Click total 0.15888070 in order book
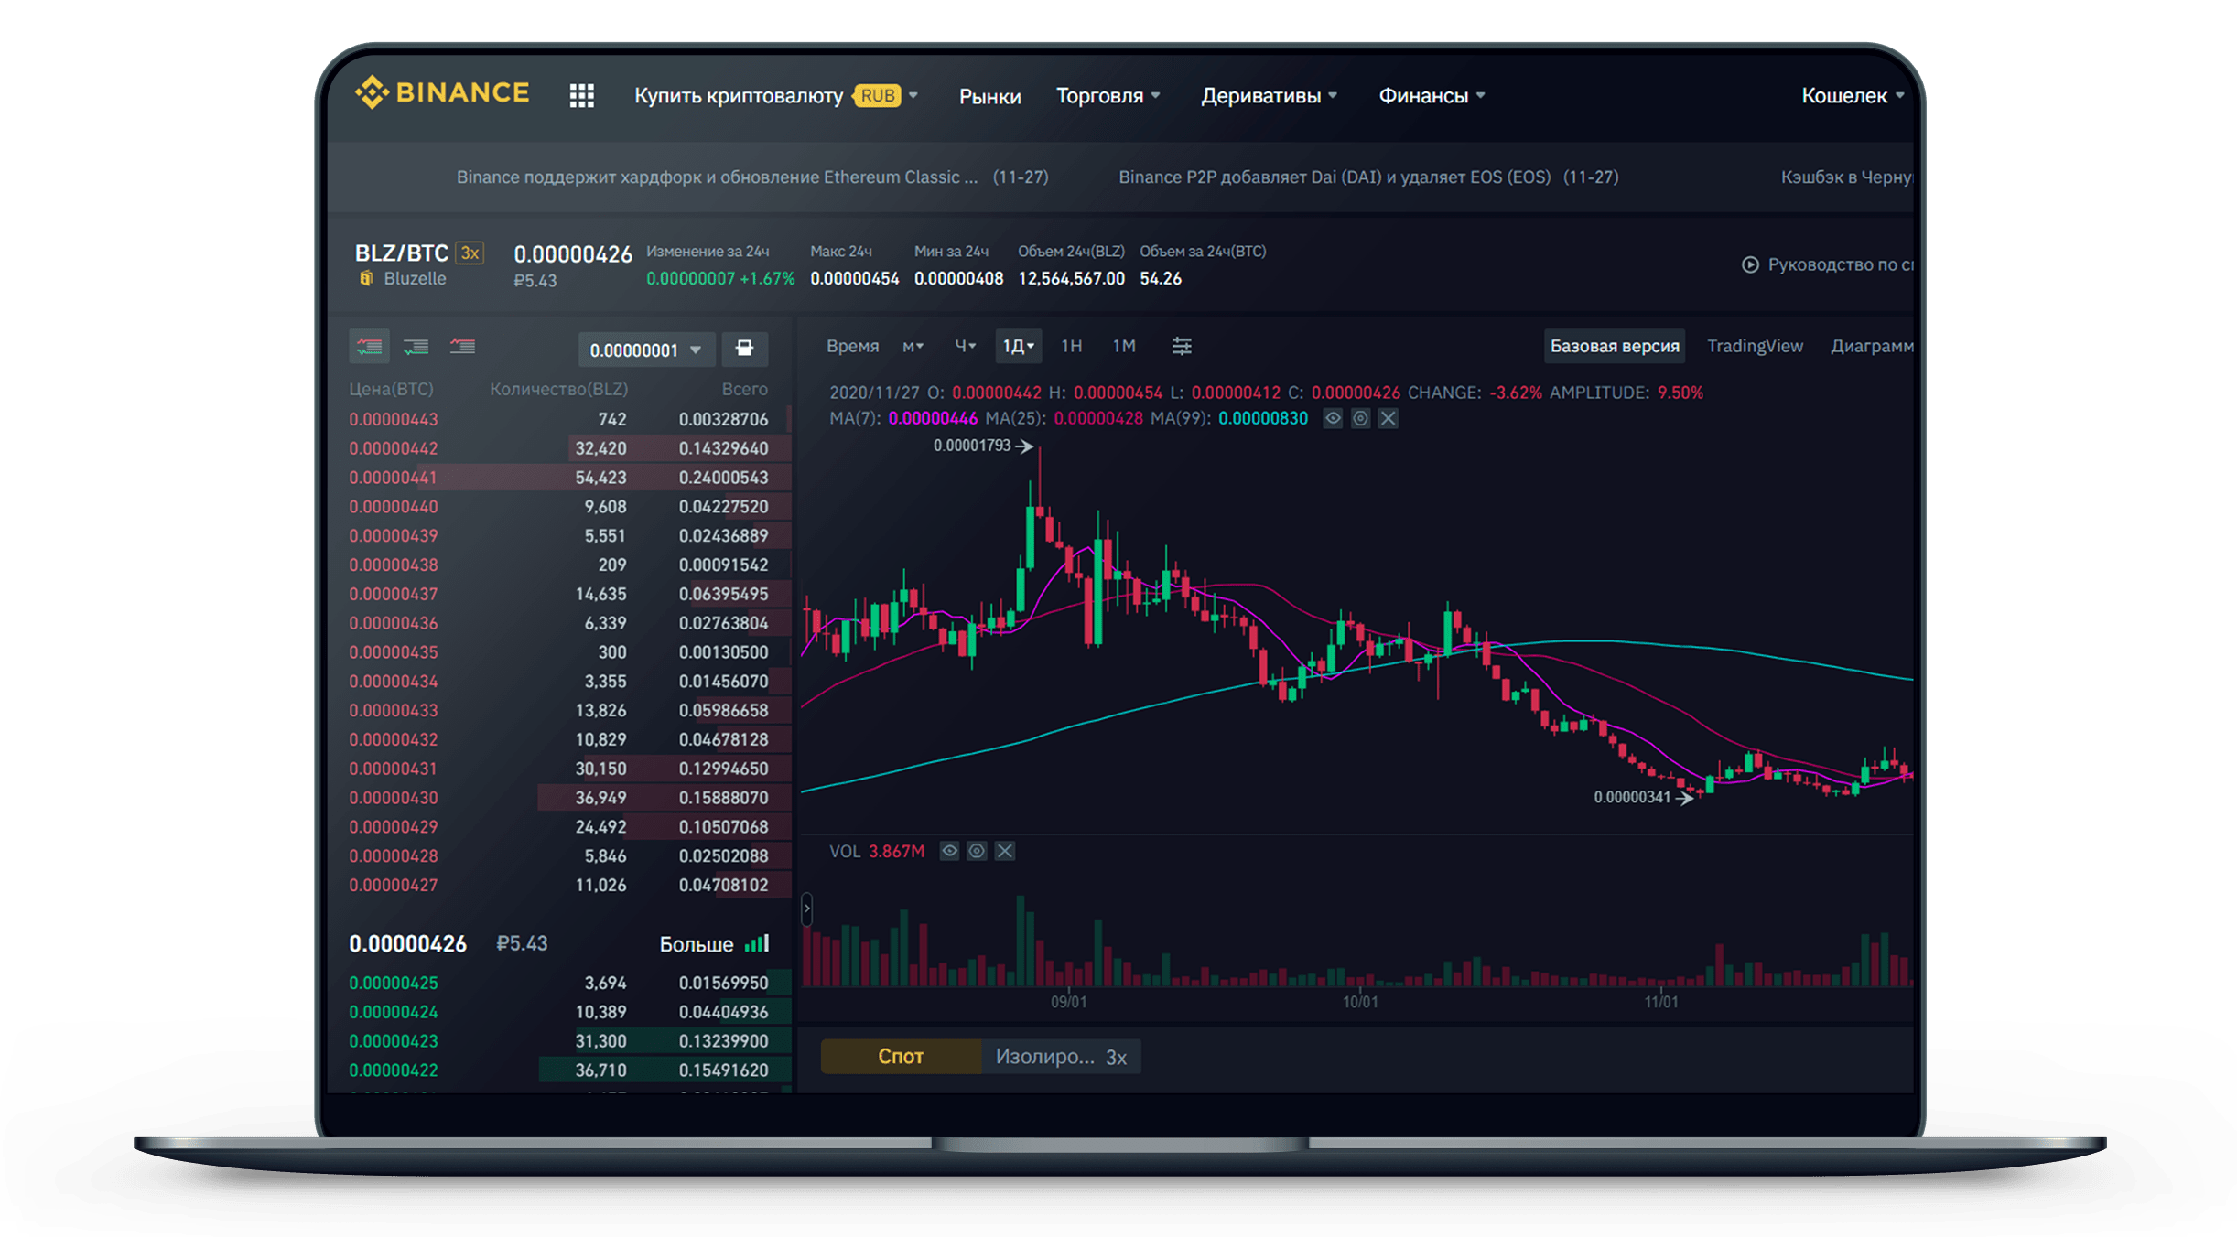 pos(723,798)
